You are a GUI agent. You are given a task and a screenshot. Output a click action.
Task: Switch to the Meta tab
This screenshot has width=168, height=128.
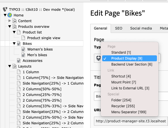[x=164, y=28]
